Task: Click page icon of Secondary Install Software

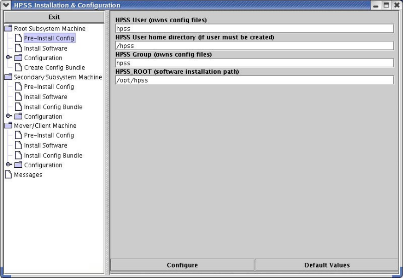Action: coord(18,96)
